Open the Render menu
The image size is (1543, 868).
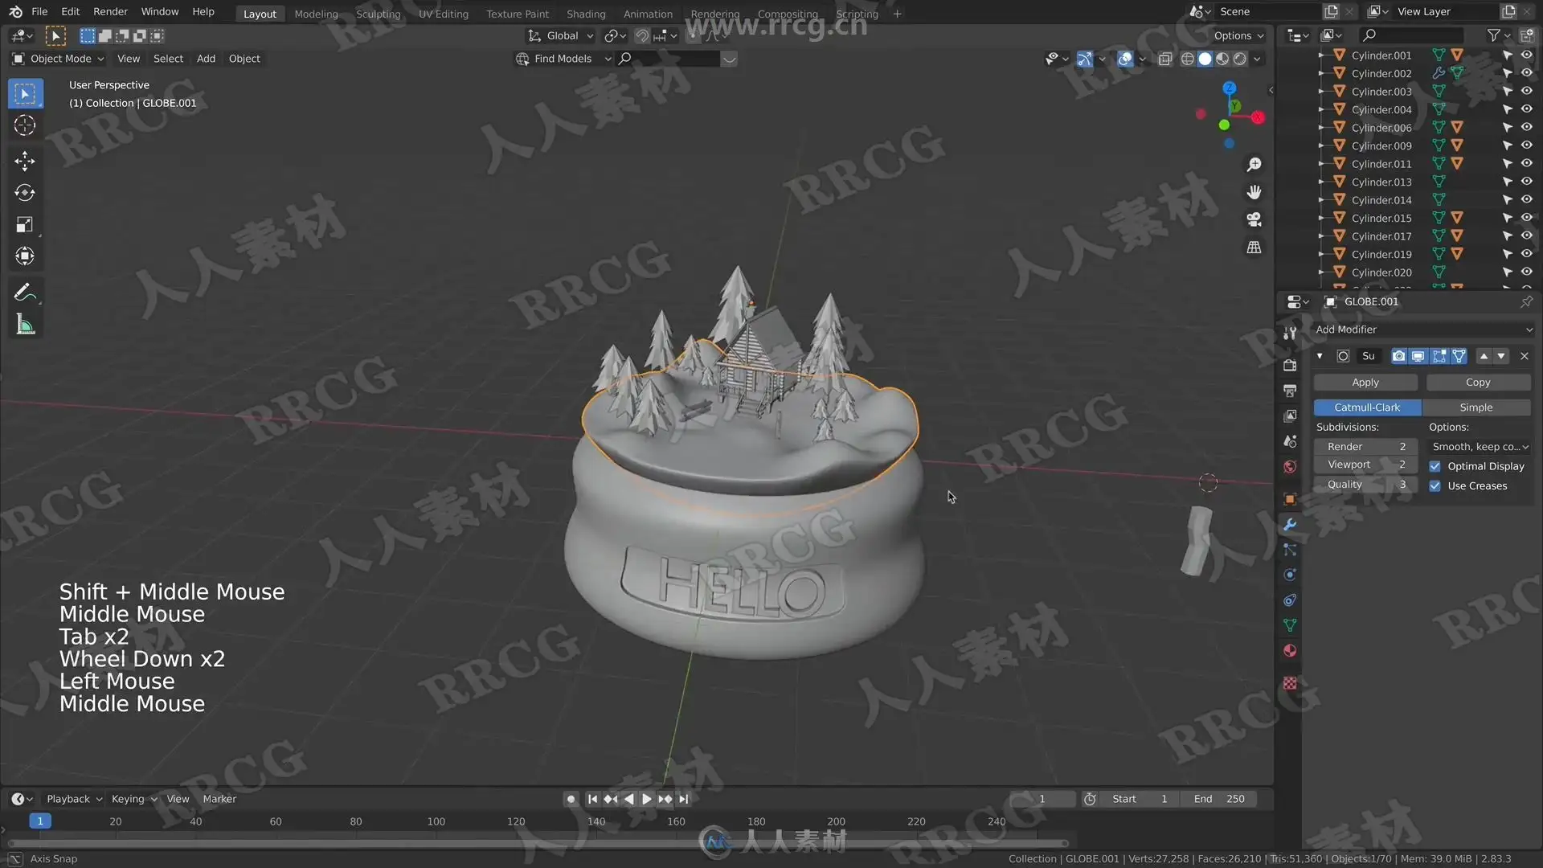110,11
